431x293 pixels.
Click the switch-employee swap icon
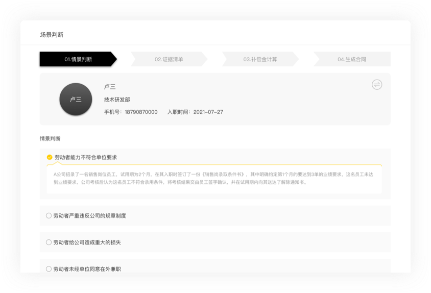pyautogui.click(x=376, y=85)
